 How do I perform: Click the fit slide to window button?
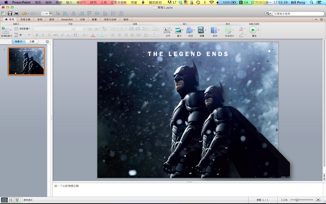tap(318, 200)
